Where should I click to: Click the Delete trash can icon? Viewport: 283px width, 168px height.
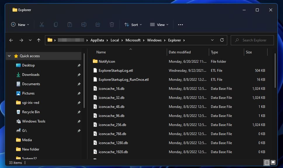pyautogui.click(x=112, y=24)
